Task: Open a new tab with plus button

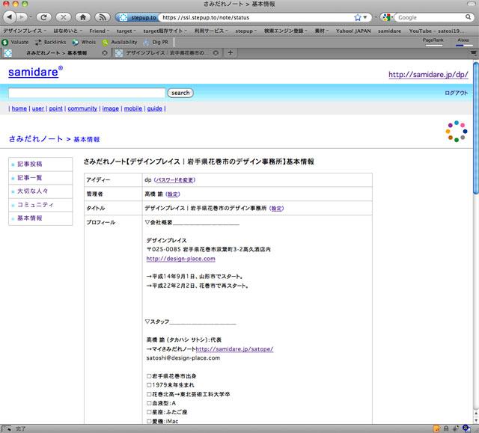Action: coord(231,53)
